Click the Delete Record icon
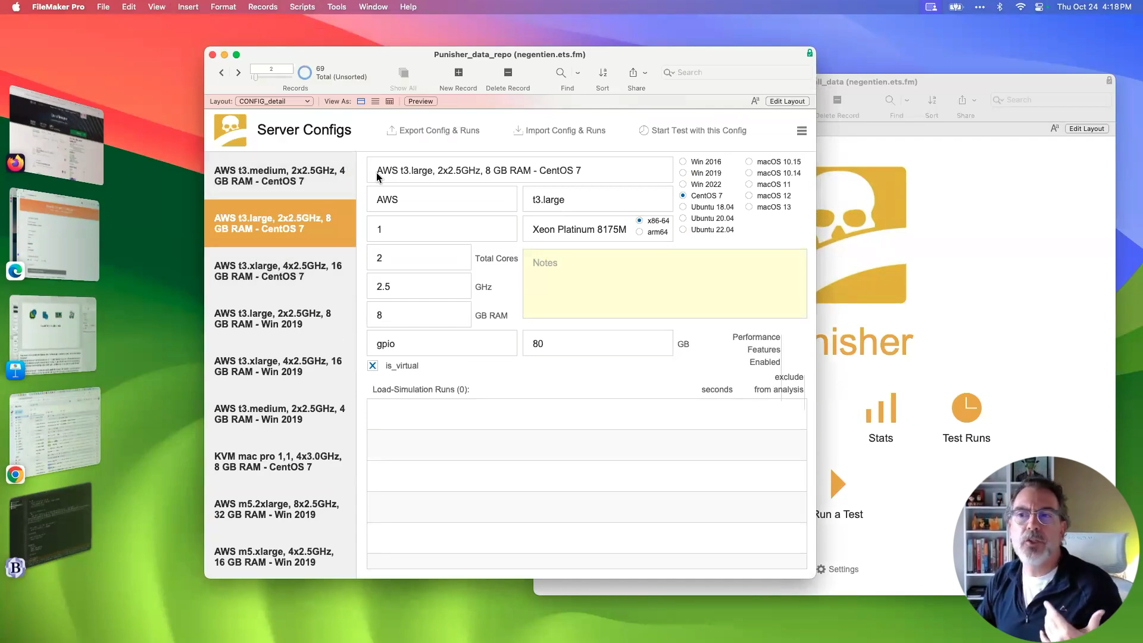The width and height of the screenshot is (1143, 643). (508, 72)
